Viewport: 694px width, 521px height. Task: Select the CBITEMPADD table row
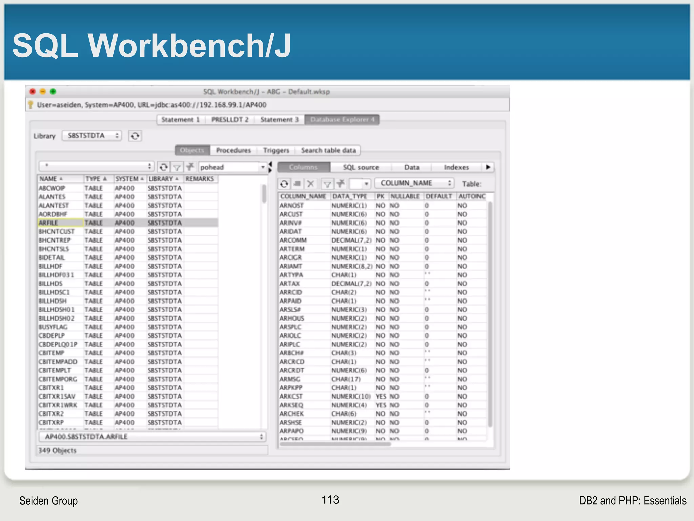tap(128, 362)
